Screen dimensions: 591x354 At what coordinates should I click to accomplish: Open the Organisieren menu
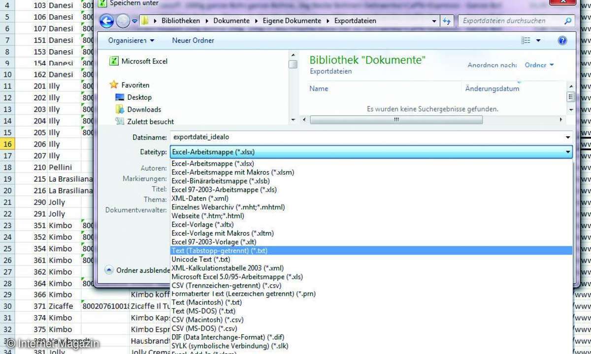[131, 40]
